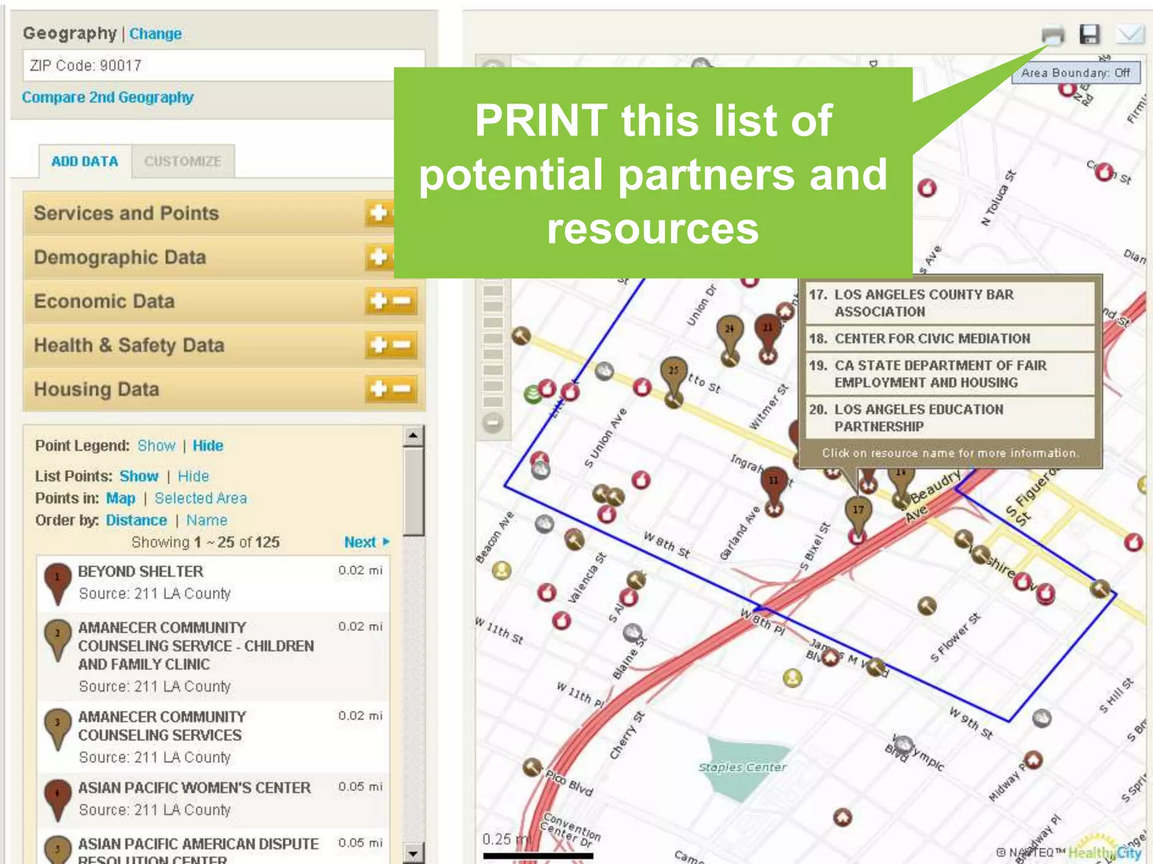Set Points in to Map
1153x864 pixels.
(120, 498)
